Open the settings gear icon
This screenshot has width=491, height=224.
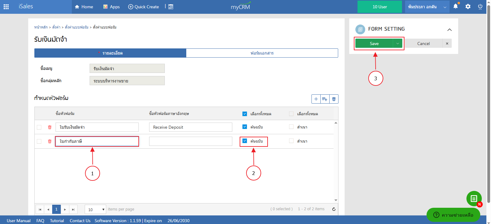pyautogui.click(x=468, y=6)
